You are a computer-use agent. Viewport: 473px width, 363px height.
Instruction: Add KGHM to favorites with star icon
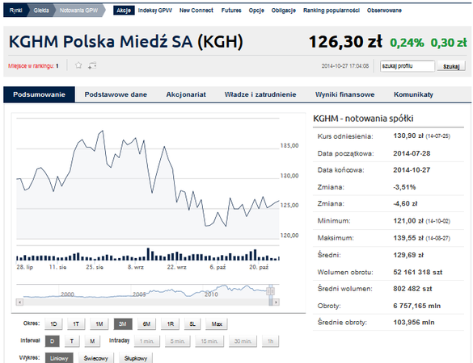coord(78,65)
